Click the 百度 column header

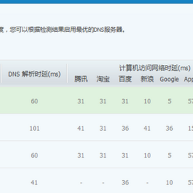125,79
